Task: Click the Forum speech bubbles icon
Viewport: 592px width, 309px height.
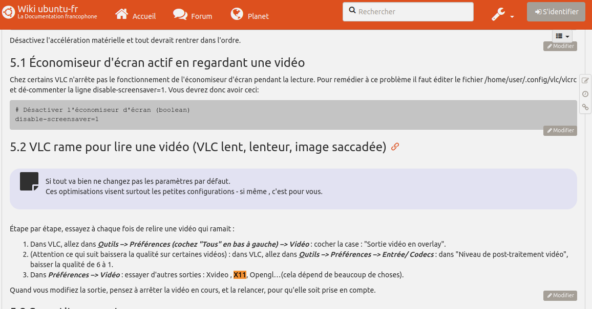Action: click(x=180, y=14)
